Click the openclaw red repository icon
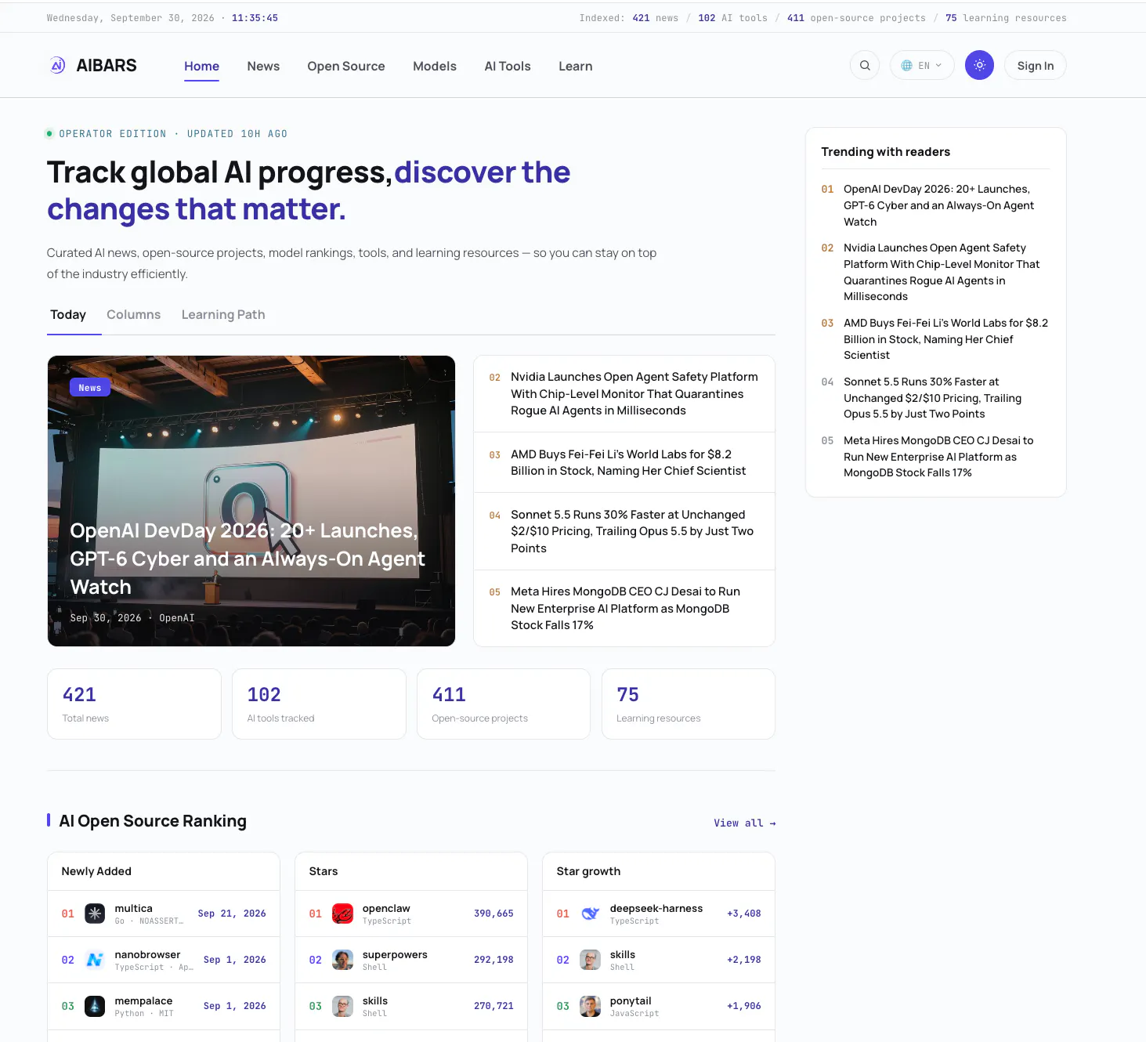Viewport: 1146px width, 1042px height. pyautogui.click(x=342, y=914)
